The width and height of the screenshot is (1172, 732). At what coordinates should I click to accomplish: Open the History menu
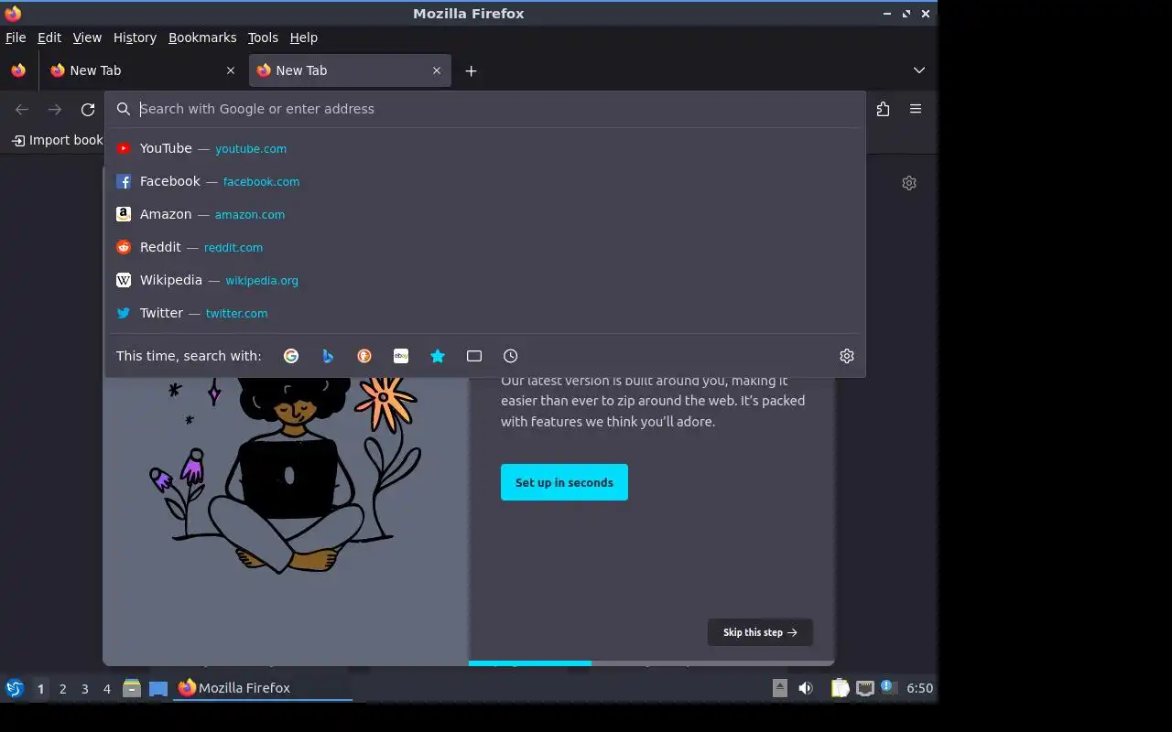(135, 38)
